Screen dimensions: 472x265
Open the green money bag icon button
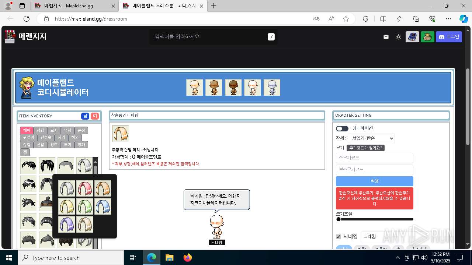[x=427, y=37]
